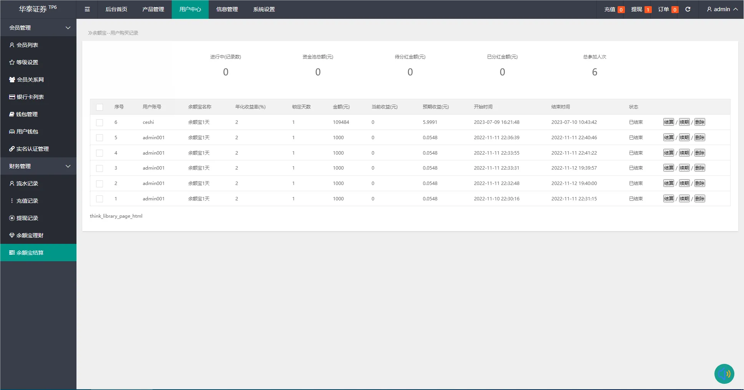Image resolution: width=744 pixels, height=390 pixels.
Task: Toggle the select-all checkbox in table header
Action: 100,107
